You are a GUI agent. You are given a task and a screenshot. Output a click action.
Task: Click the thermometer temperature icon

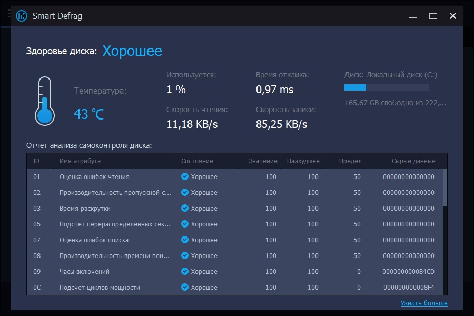coord(45,100)
